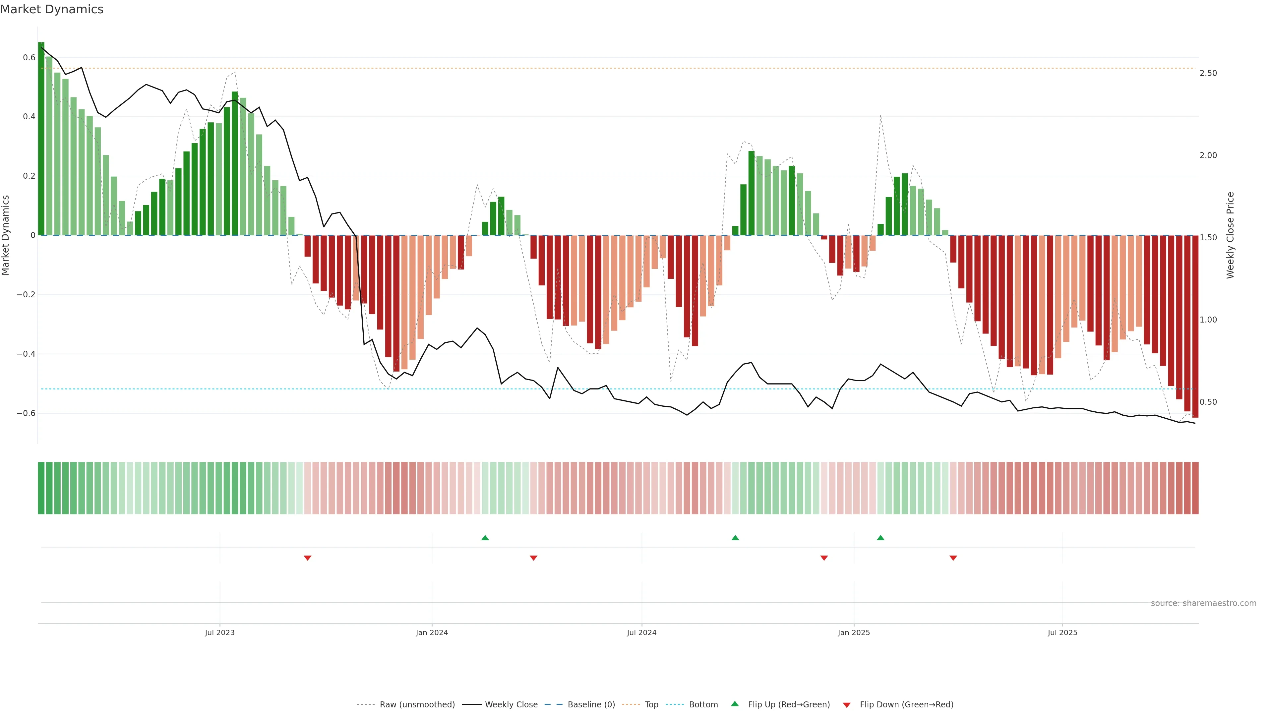Click the Market Dynamics chart title

click(52, 9)
